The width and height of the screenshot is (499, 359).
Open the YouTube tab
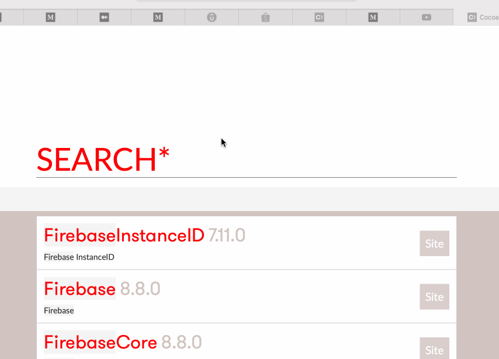pyautogui.click(x=427, y=18)
